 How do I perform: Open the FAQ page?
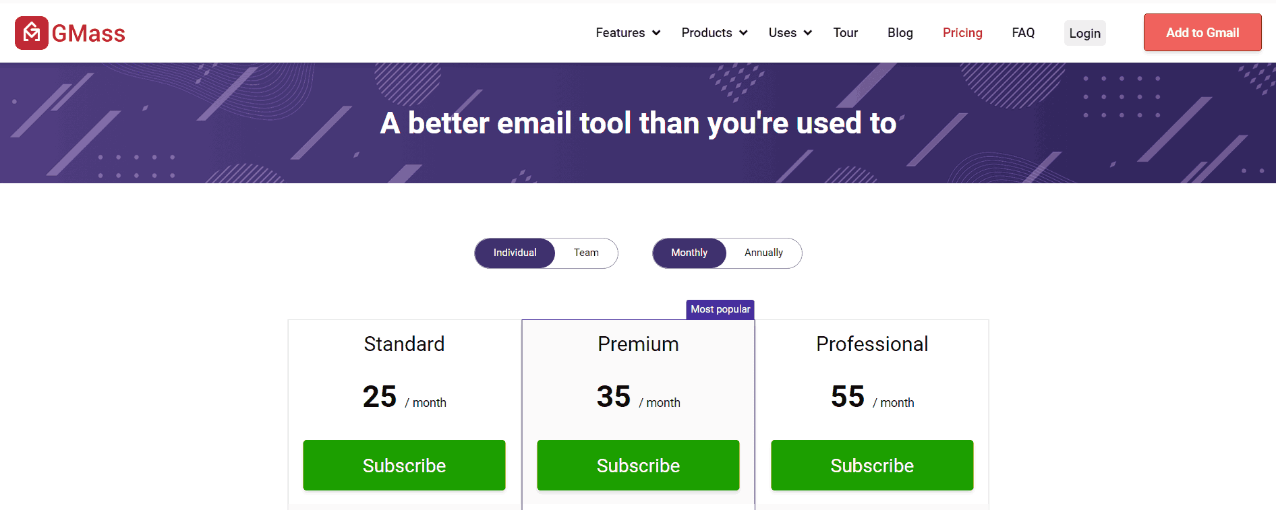(1023, 33)
